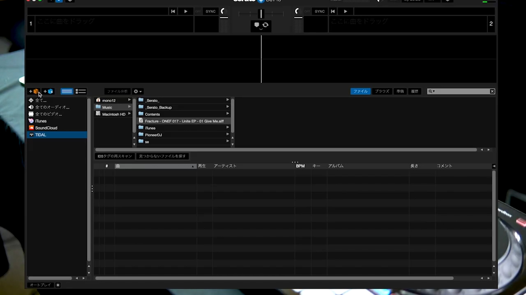526x295 pixels.
Task: Play deck 2 with the play button
Action: (345, 11)
